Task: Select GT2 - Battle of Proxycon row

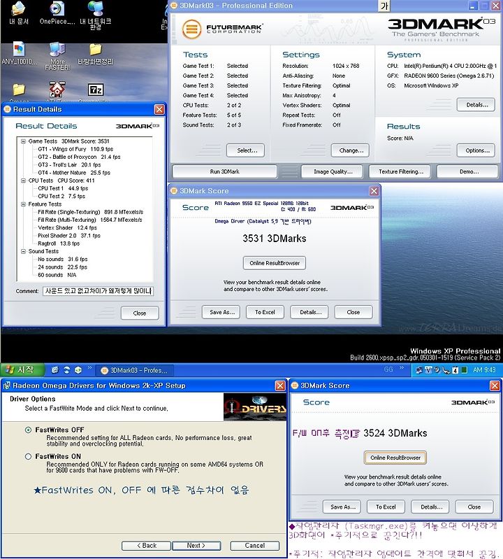Action: pos(79,157)
